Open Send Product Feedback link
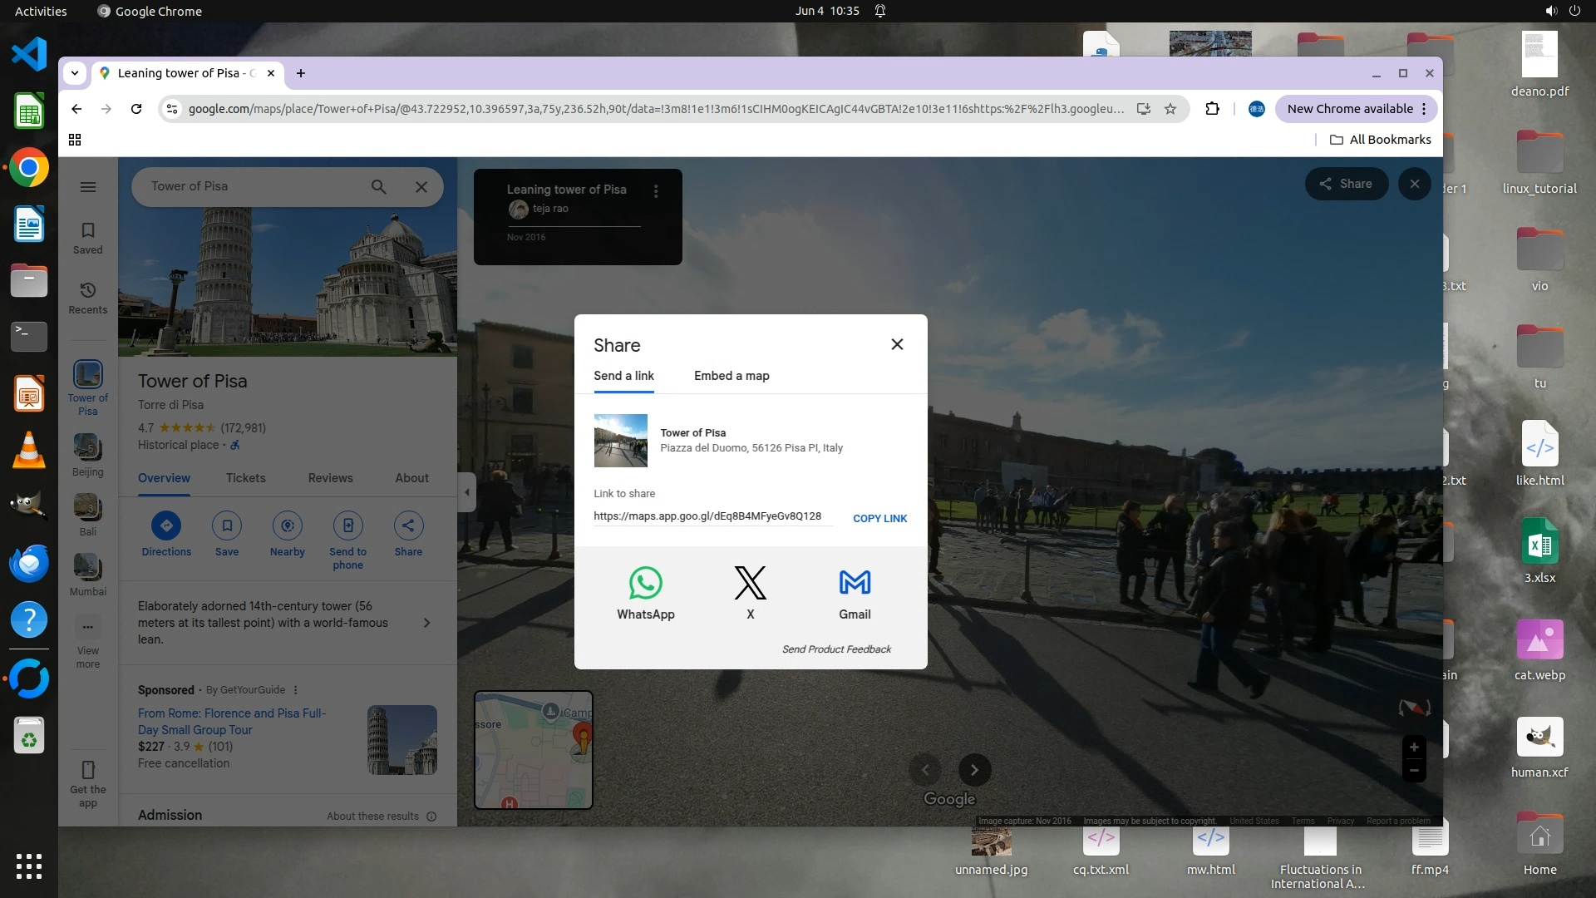The image size is (1596, 898). coord(836,649)
